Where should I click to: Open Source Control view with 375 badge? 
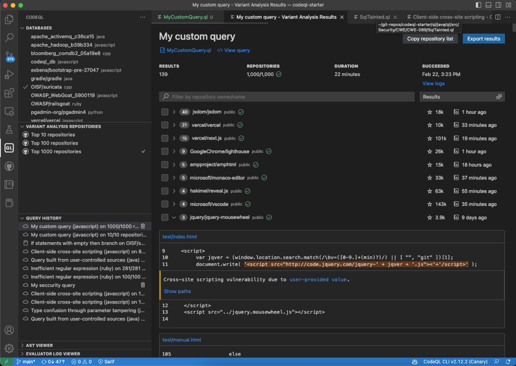(9, 56)
